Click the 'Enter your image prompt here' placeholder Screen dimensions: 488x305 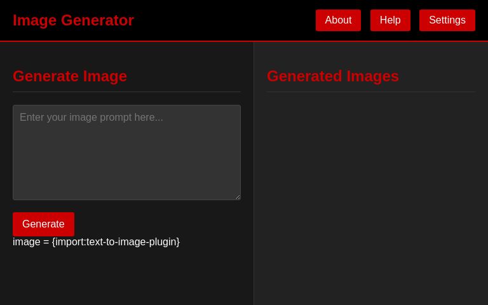click(x=91, y=118)
